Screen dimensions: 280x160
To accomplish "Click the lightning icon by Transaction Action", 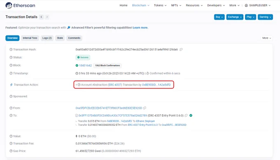I will [11, 85].
